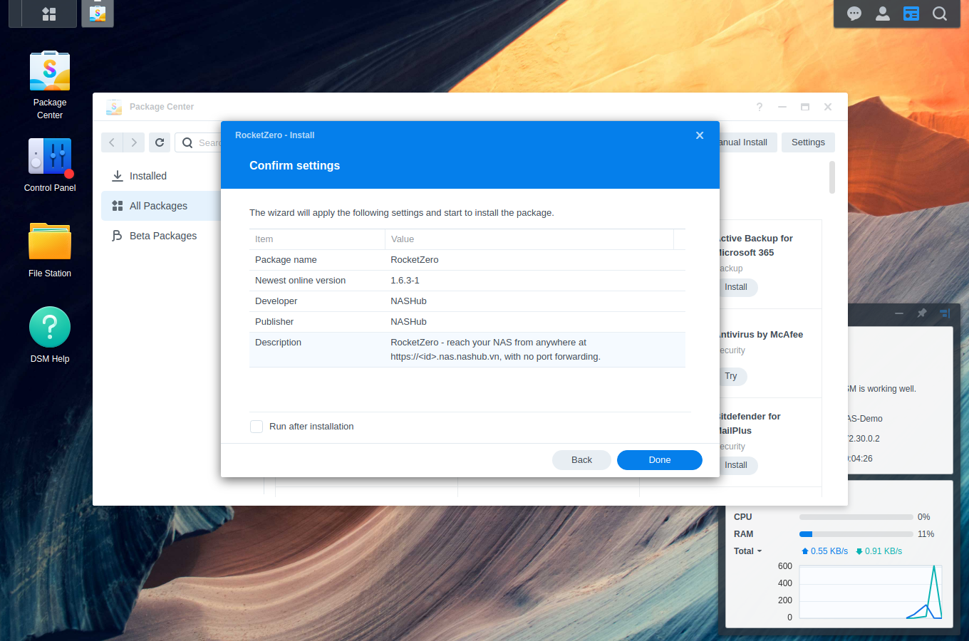Go back in Package Center navigation
The width and height of the screenshot is (969, 641).
(112, 142)
